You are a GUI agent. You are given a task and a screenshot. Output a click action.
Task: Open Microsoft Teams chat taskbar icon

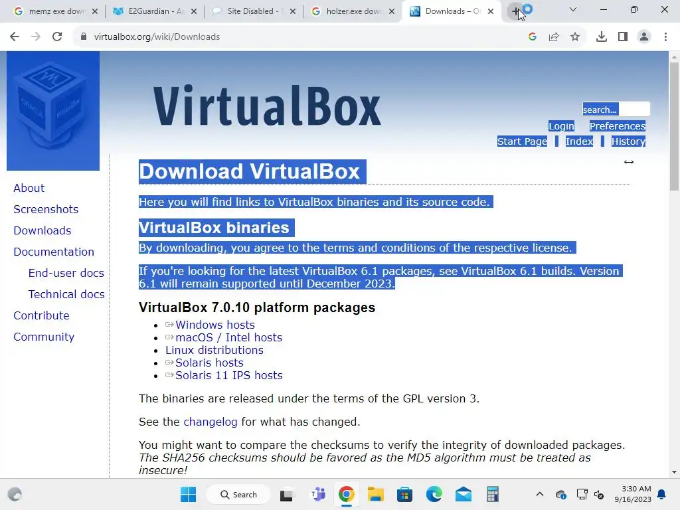click(318, 494)
